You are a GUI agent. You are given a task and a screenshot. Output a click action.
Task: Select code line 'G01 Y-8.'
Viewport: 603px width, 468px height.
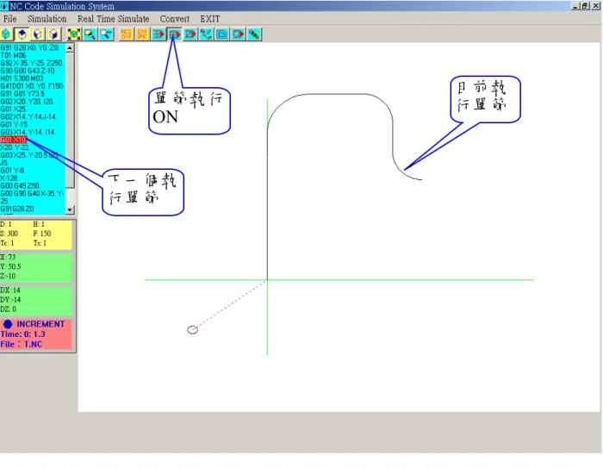(13, 171)
